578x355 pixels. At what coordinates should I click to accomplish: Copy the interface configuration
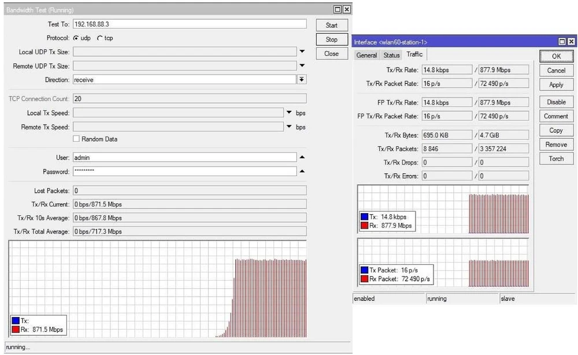(x=555, y=130)
